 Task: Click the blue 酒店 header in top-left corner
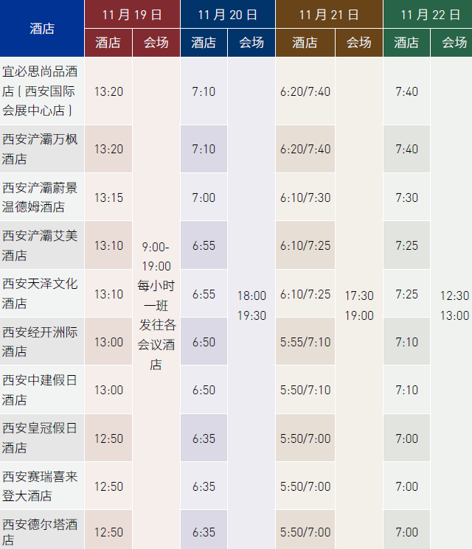click(x=42, y=29)
